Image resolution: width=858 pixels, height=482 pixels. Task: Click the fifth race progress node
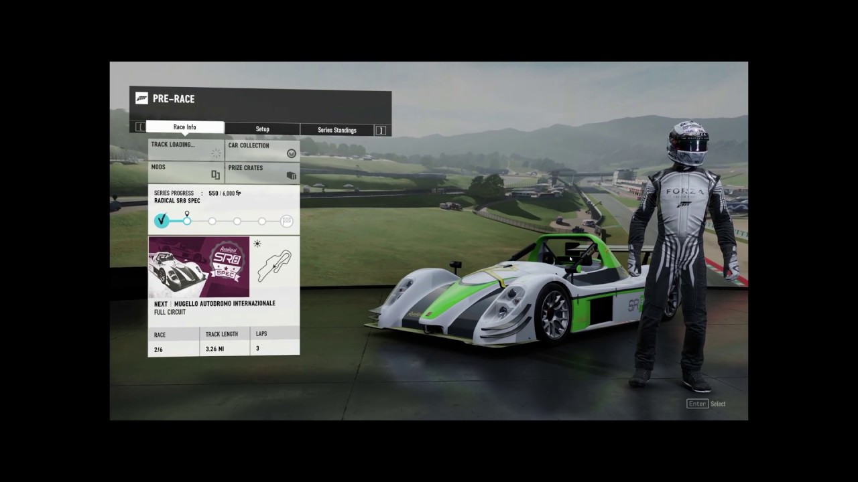pos(261,221)
